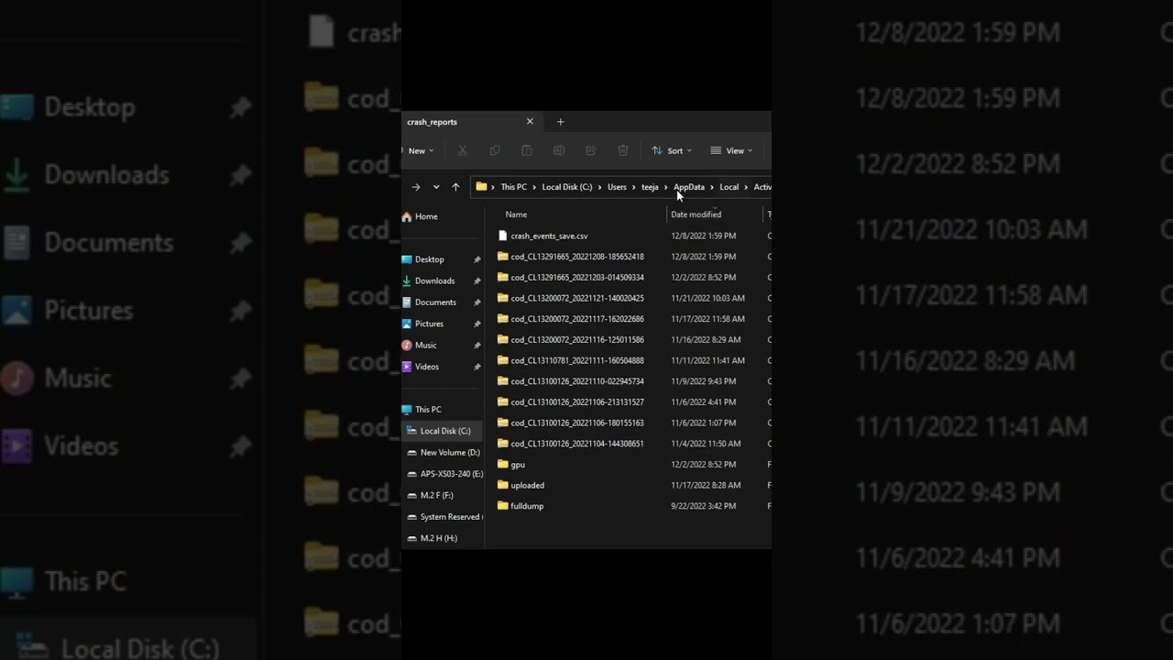Click the Rename toolbar icon

click(x=559, y=150)
